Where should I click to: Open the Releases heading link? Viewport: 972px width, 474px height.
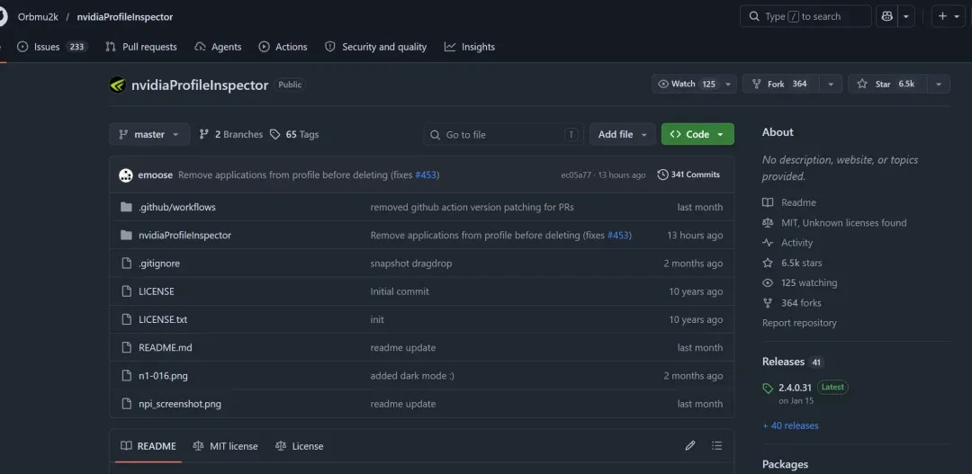pyautogui.click(x=793, y=362)
